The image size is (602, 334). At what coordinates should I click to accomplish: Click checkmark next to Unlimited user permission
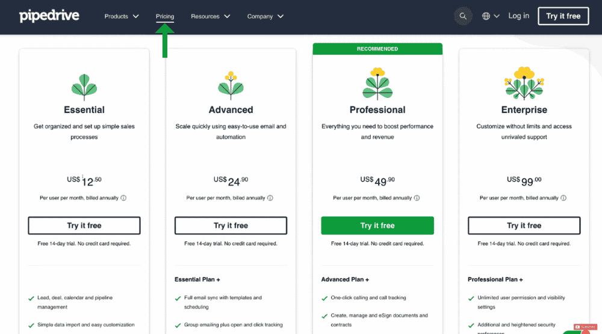471,299
